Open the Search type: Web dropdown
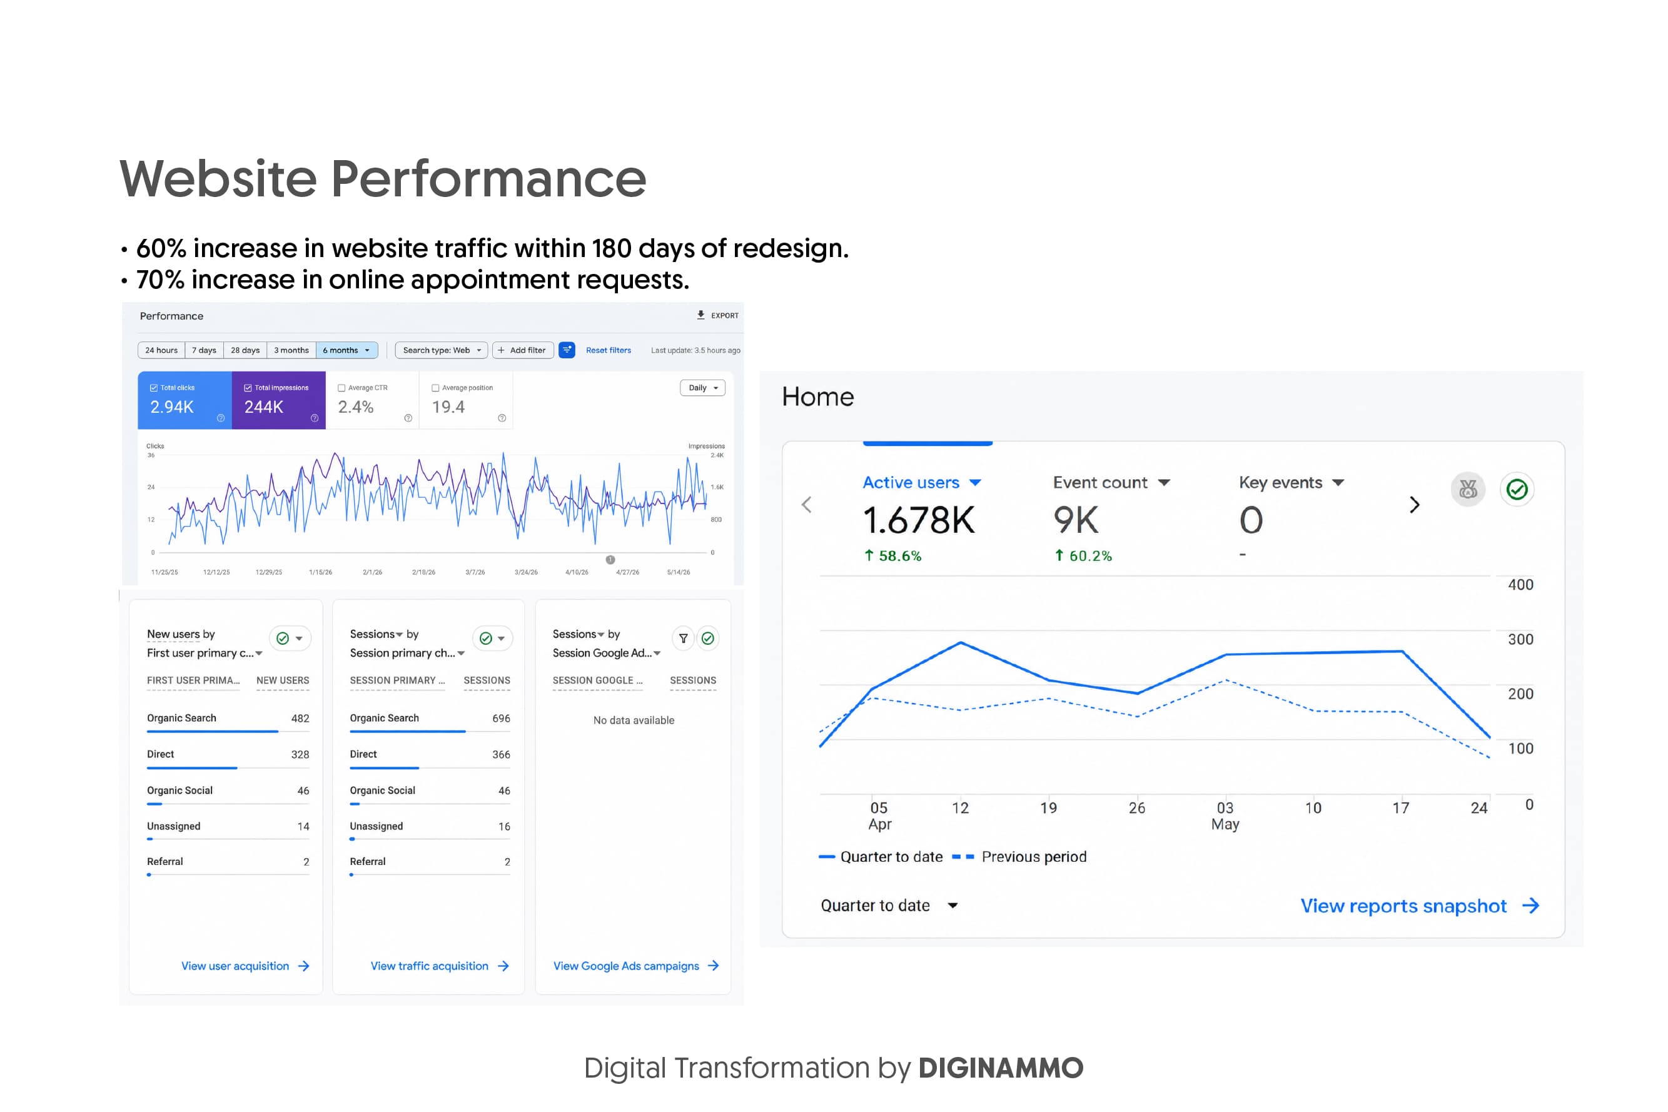1668x1112 pixels. [x=441, y=350]
